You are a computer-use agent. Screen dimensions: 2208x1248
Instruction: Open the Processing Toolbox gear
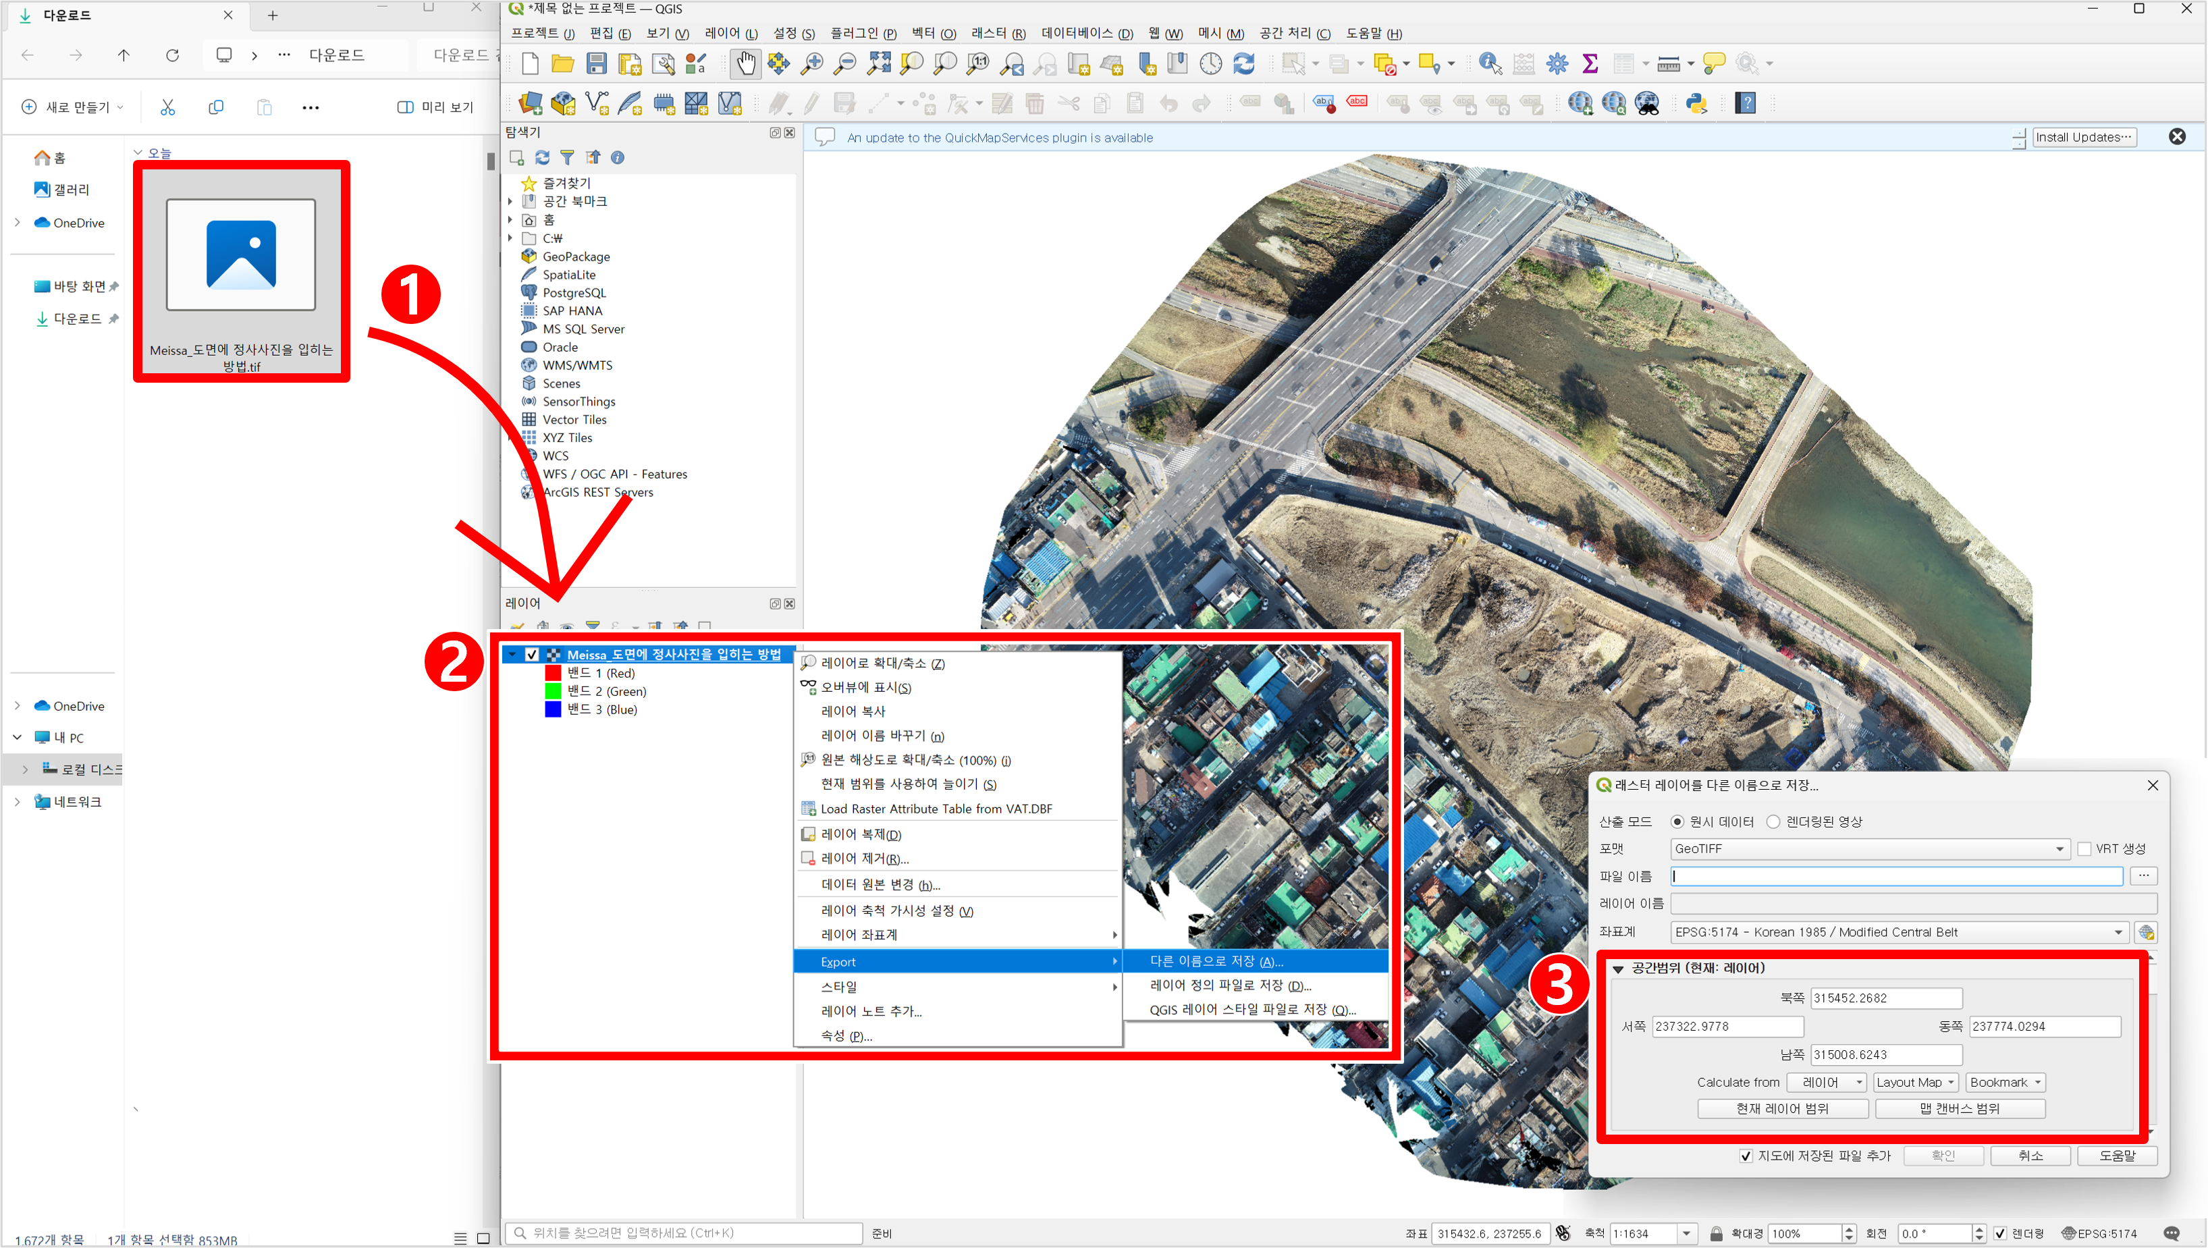(1557, 64)
